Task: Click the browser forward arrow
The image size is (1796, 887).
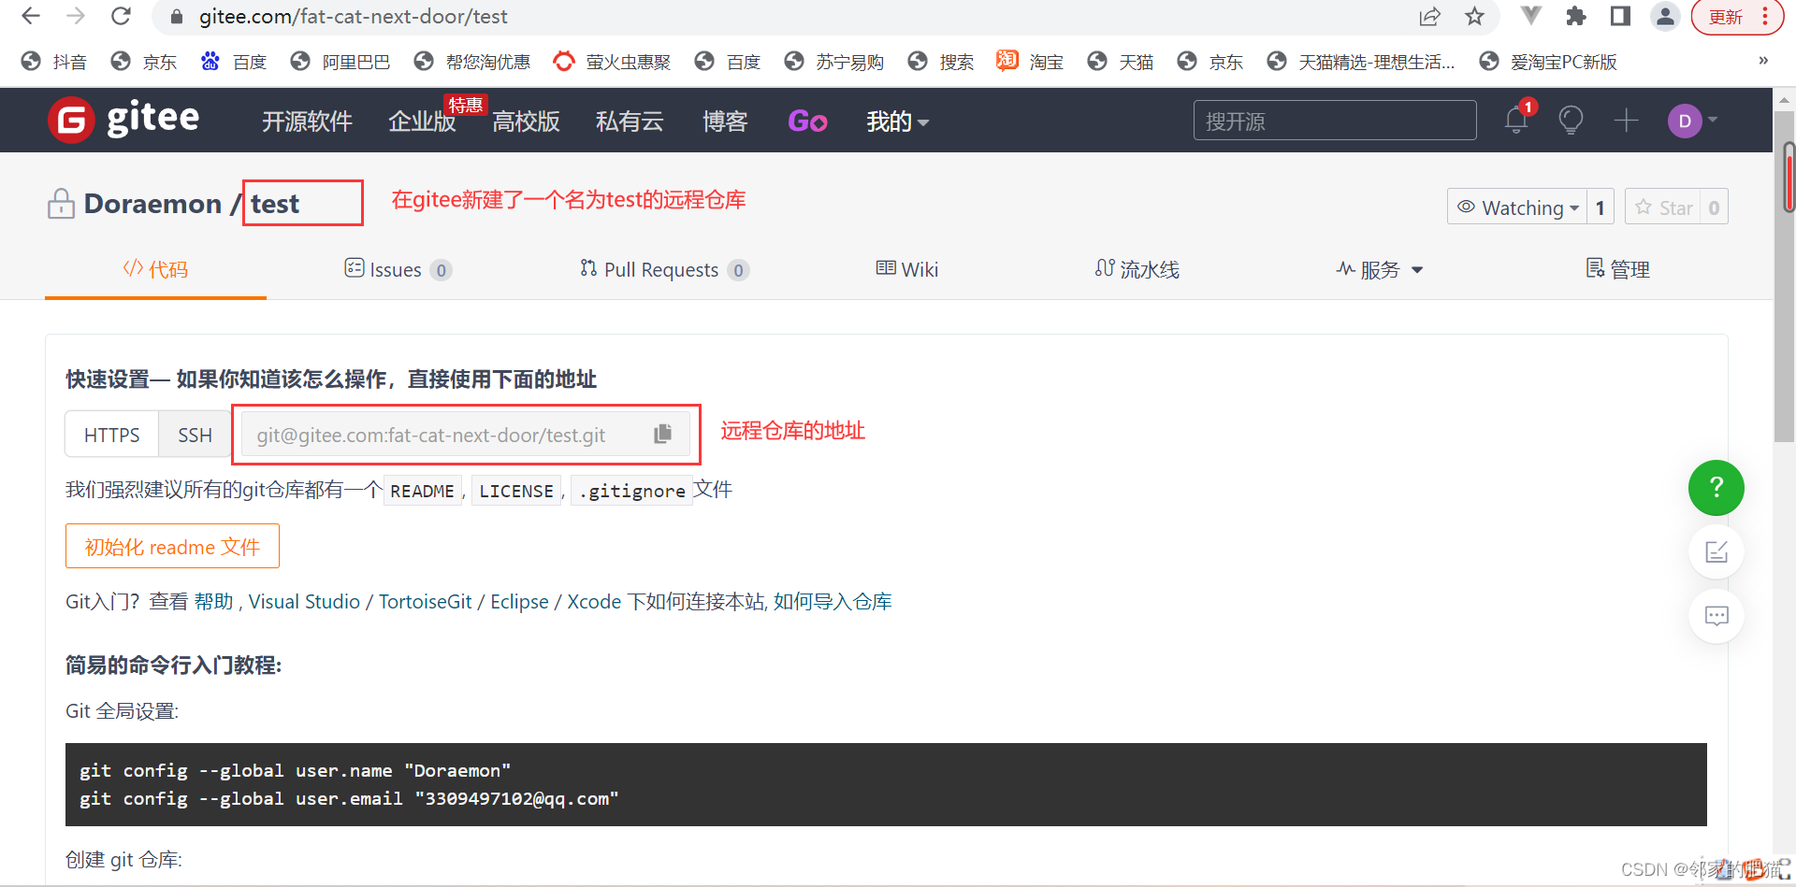Action: (77, 16)
